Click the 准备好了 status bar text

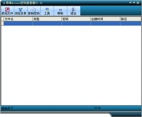pos(7,108)
